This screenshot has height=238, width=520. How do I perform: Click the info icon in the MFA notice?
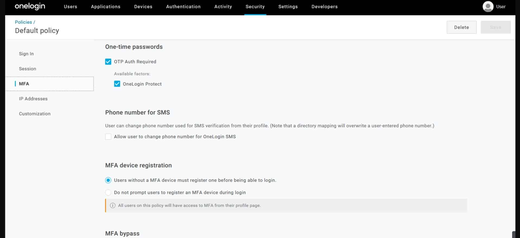click(x=113, y=205)
